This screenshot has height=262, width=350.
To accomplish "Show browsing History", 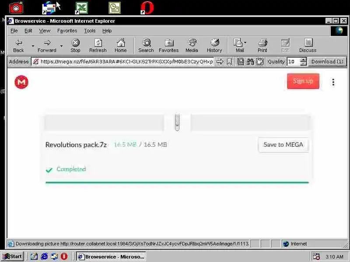I will tap(214, 46).
